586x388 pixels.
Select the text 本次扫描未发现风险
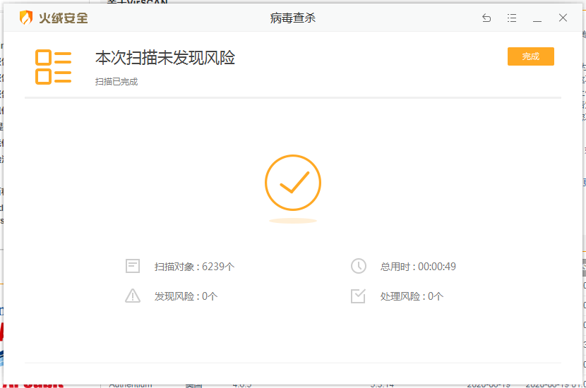coord(165,58)
